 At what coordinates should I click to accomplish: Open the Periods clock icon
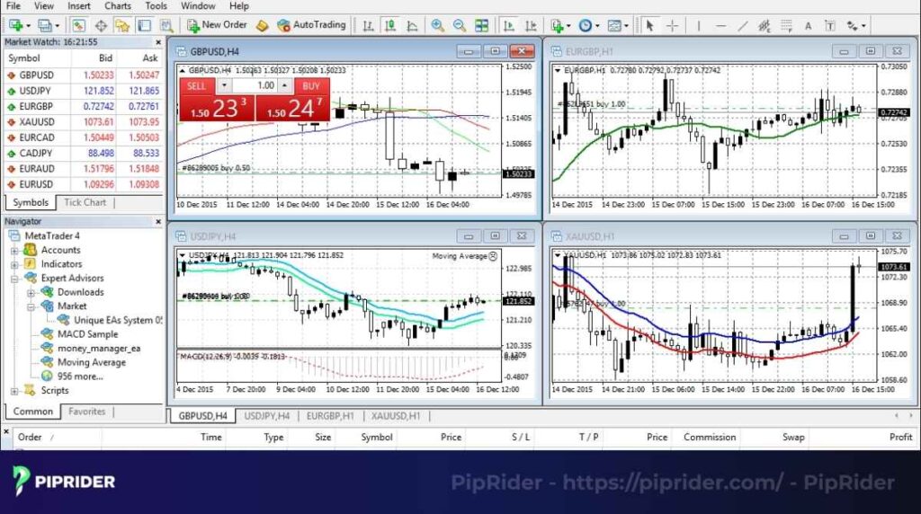pos(585,25)
